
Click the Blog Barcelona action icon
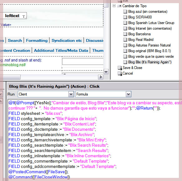pyautogui.click(x=125, y=34)
